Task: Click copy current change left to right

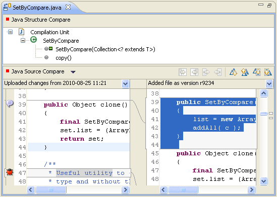Action: tap(206, 72)
